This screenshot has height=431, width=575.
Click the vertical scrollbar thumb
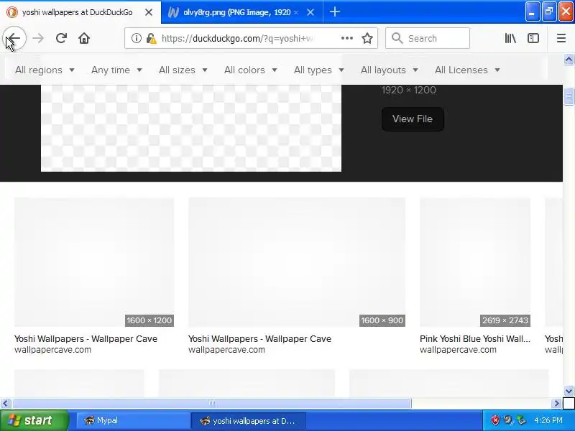(x=569, y=96)
